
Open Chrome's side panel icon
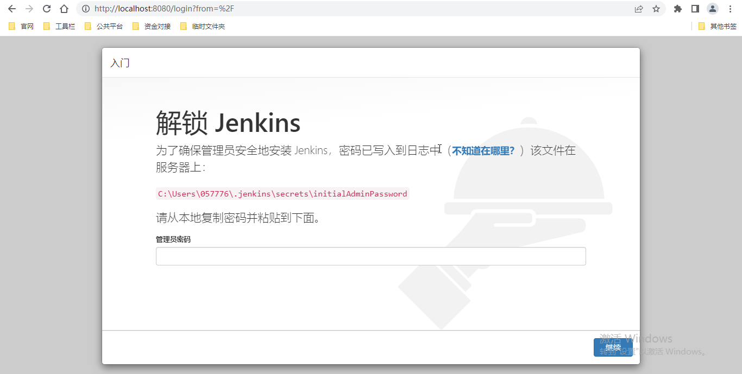click(x=695, y=9)
